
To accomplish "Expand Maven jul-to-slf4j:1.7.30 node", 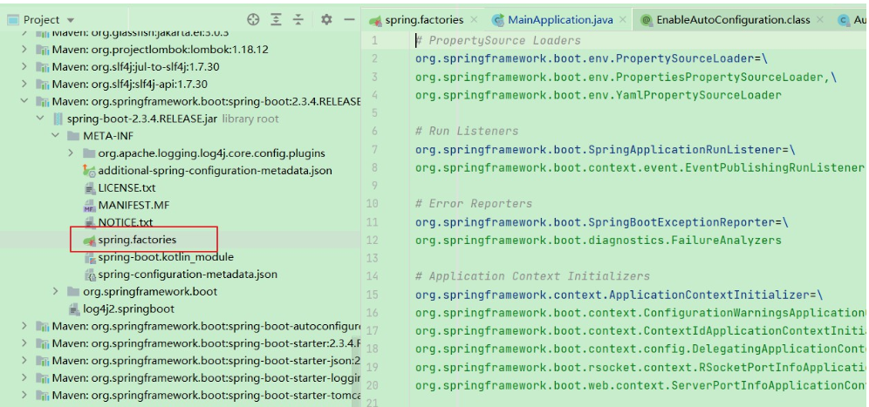I will pyautogui.click(x=24, y=66).
